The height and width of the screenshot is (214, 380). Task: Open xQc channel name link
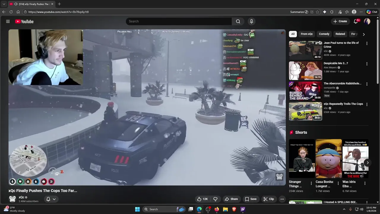coord(21,197)
